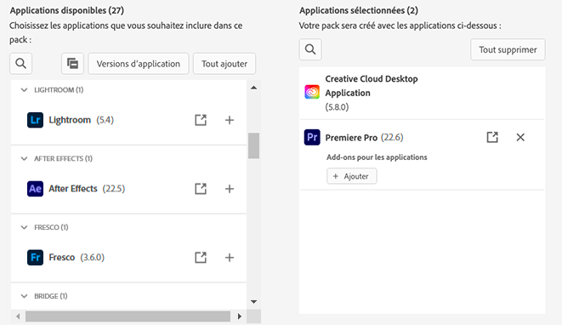The height and width of the screenshot is (325, 562).
Task: Add all apps with Tout ajouter
Action: (224, 64)
